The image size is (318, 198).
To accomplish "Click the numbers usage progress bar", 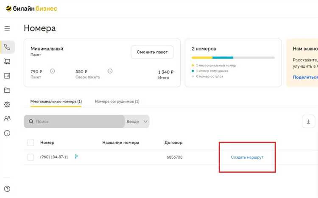I will pyautogui.click(x=233, y=58).
